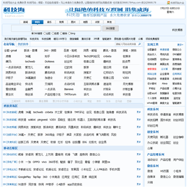Click the magnifier icon in site search box
Image resolution: width=187 pixels, height=187 pixels.
(139, 44)
